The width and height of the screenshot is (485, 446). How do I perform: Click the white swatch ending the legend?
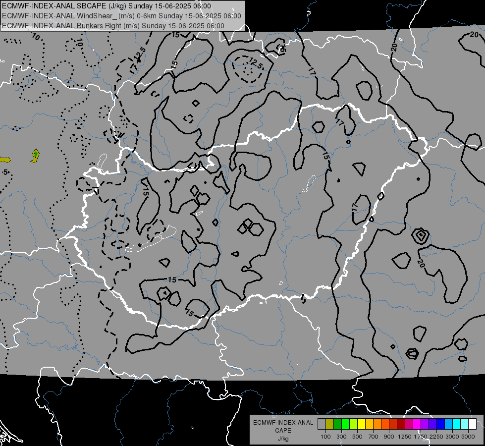(x=472, y=424)
